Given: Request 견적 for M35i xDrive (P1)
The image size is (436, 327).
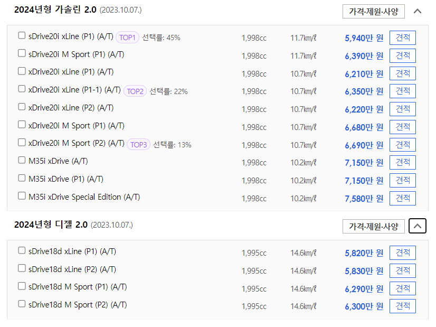Looking at the screenshot, I should click(403, 180).
